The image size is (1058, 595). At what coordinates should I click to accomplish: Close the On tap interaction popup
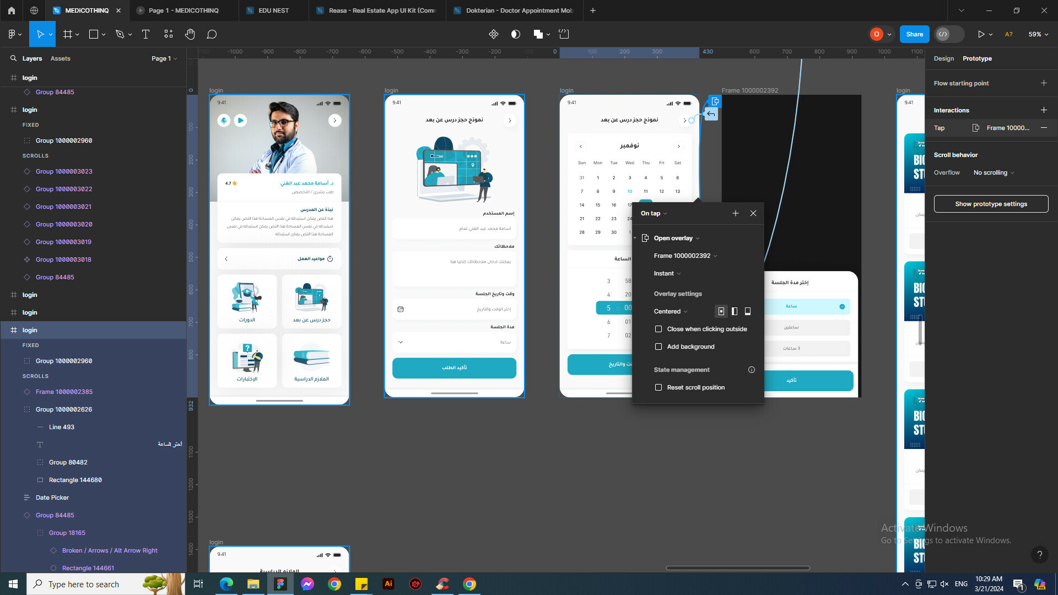pos(753,213)
